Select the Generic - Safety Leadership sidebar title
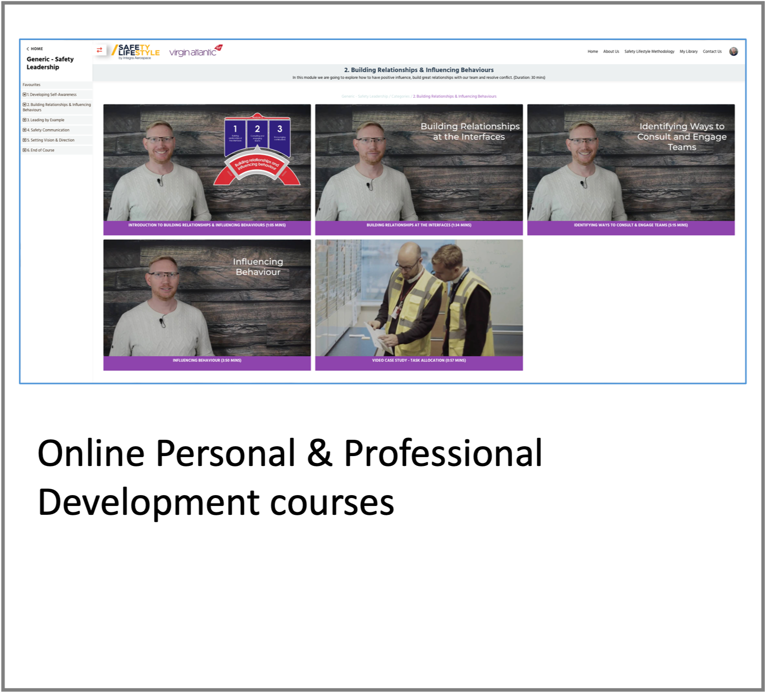Screen dimensions: 765x692 (x=50, y=63)
